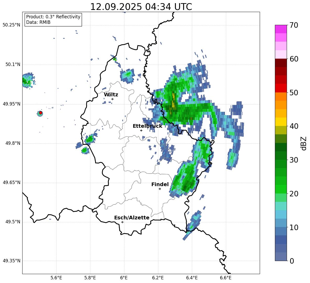Click the colorbar tick label 0
This screenshot has width=310, height=283.
tap(292, 261)
